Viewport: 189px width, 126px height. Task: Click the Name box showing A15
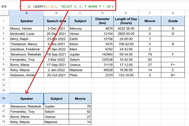4,7
